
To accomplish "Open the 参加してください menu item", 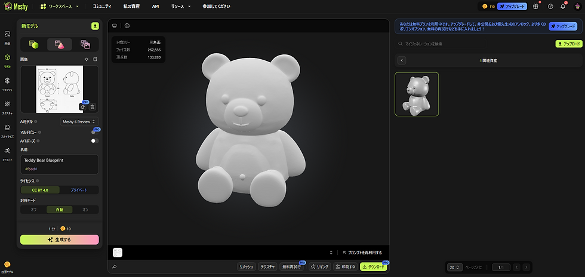I will click(216, 7).
